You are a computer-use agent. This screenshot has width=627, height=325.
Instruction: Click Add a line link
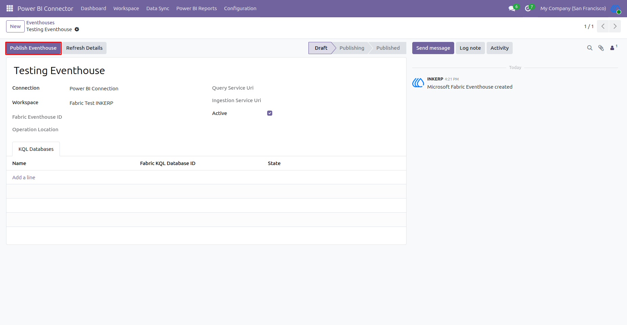[24, 178]
